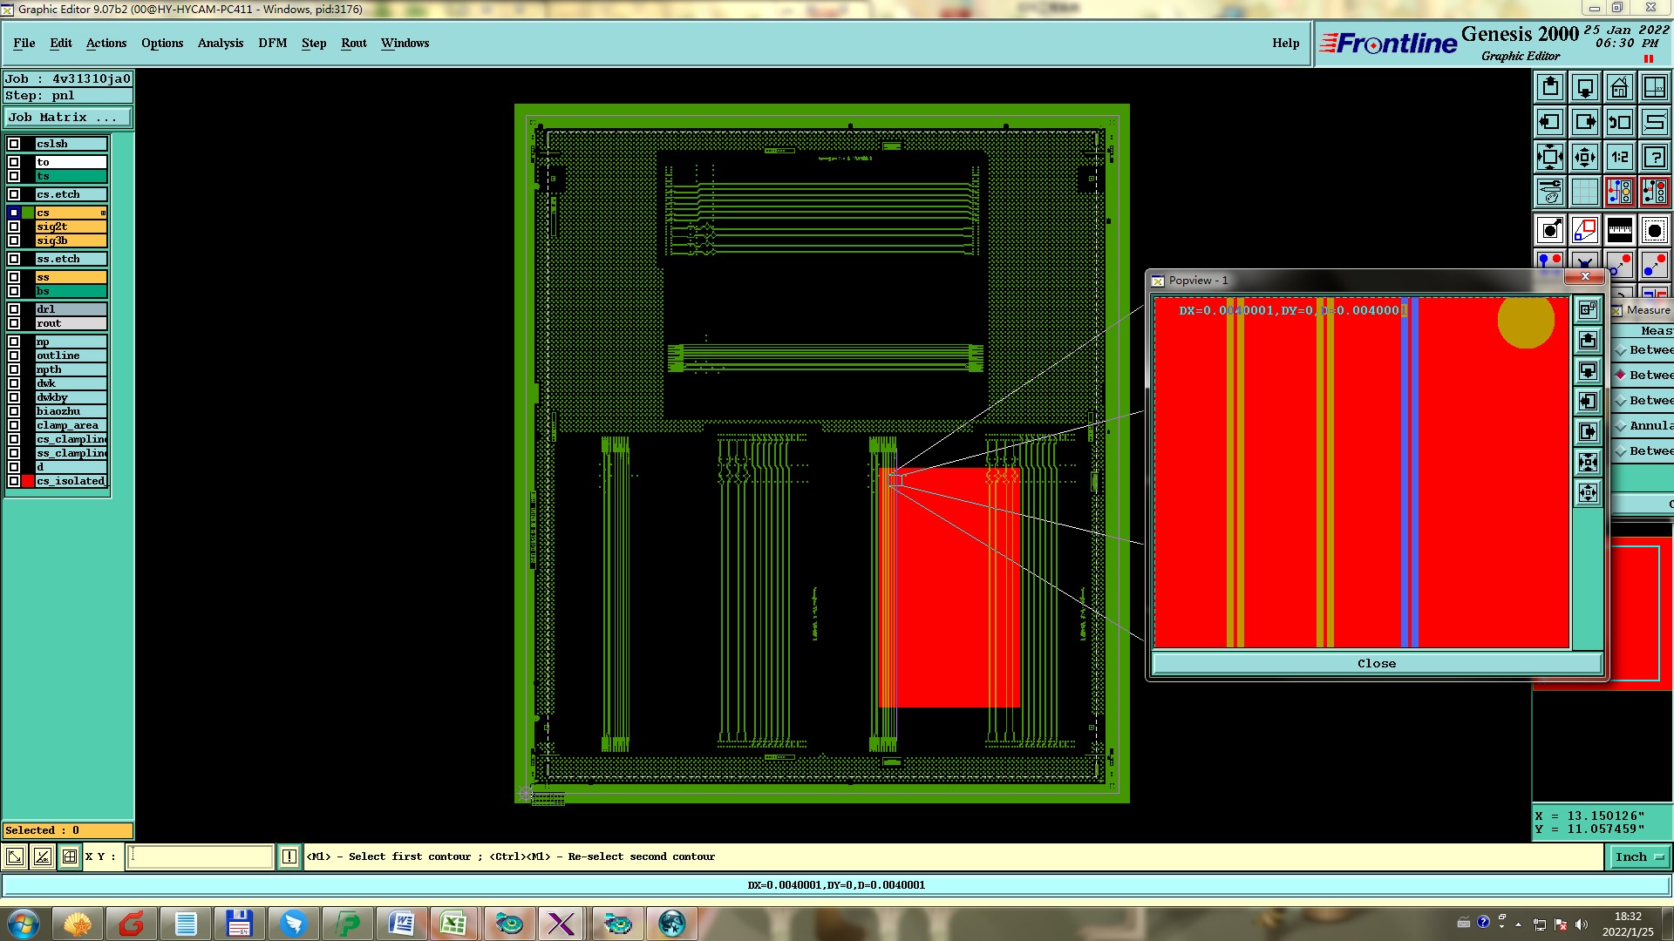Toggle visibility checkbox for layer outline
The height and width of the screenshot is (941, 1674).
pos(14,355)
